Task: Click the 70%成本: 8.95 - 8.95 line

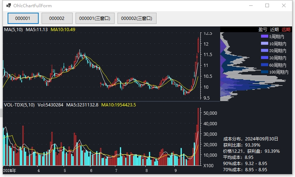Action: [x=245, y=170]
